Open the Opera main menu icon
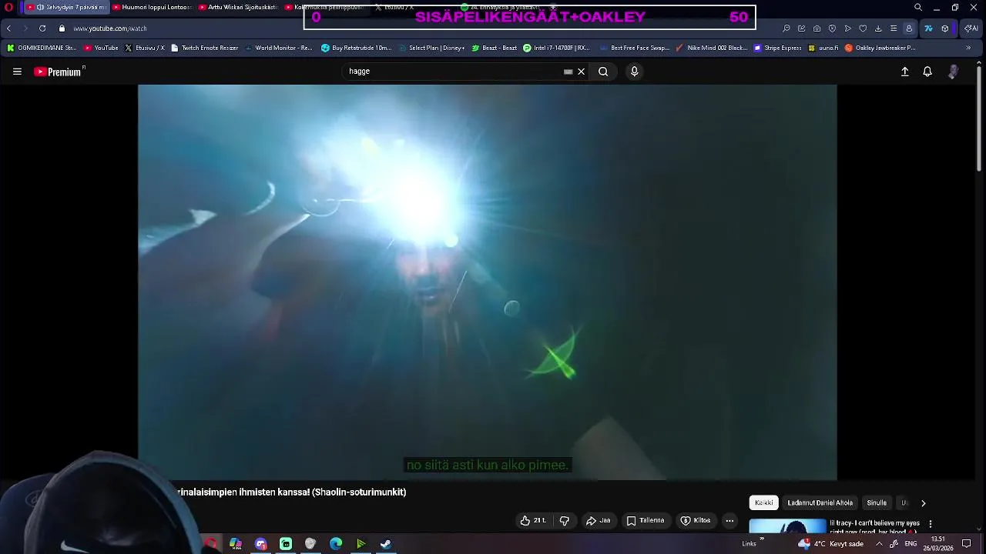986x554 pixels. (x=8, y=8)
